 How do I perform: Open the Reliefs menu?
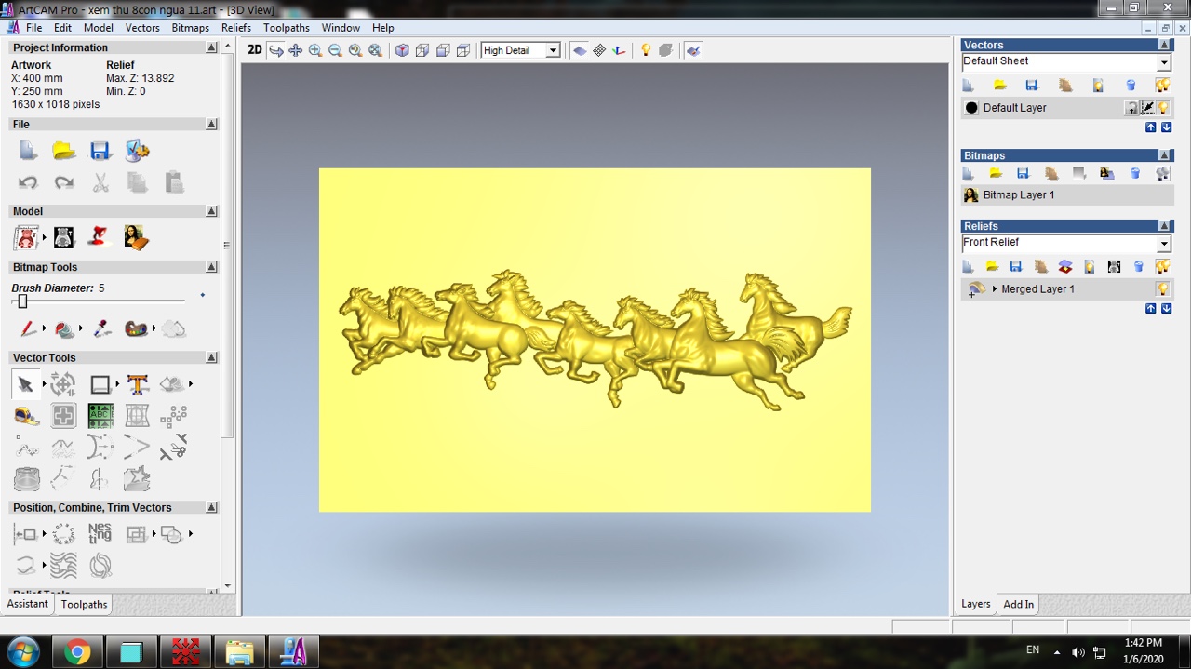236,28
